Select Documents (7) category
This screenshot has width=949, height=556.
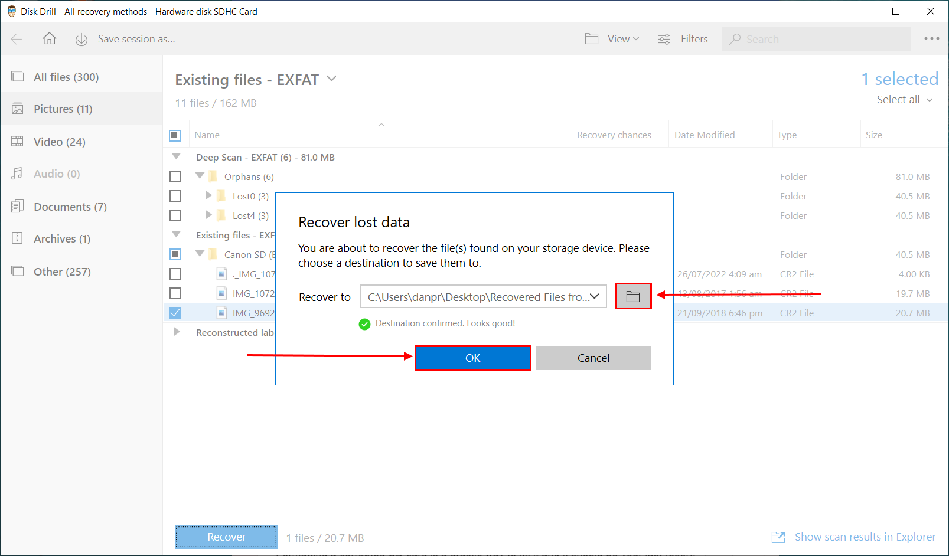click(x=81, y=207)
